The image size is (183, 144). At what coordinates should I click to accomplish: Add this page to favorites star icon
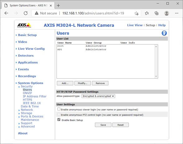[x=136, y=13]
